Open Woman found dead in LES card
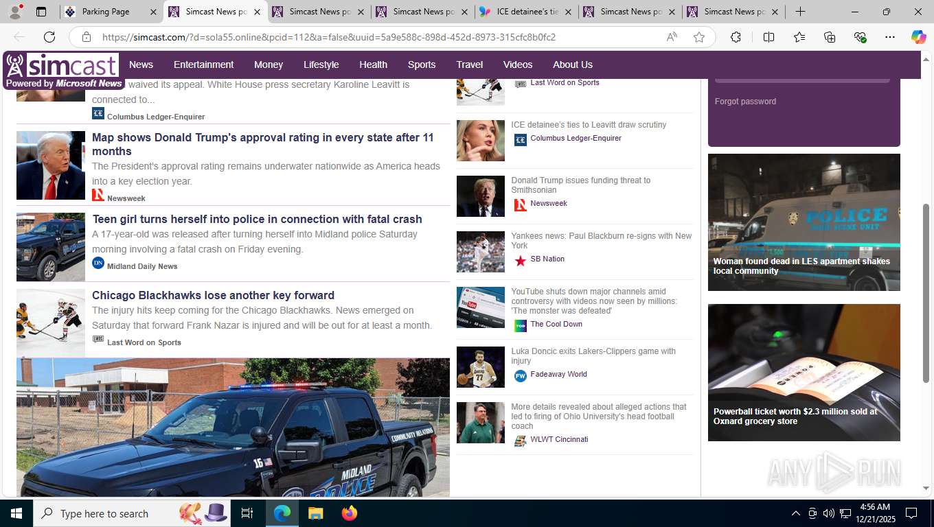 coord(804,222)
